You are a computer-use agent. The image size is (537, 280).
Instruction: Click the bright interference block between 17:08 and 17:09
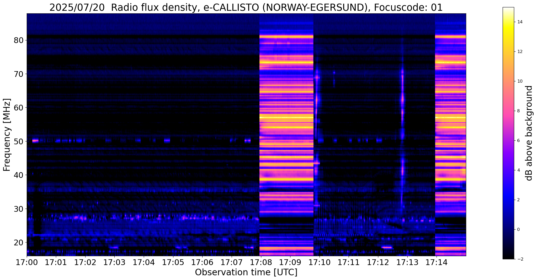point(286,135)
